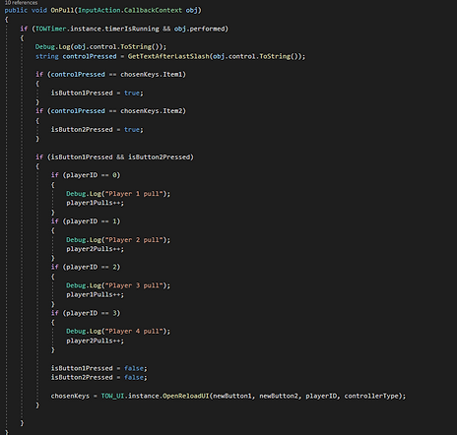Click chosenKeys at start of assignment line

tap(70, 396)
